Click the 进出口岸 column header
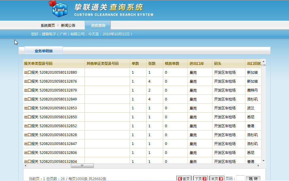289x181 pixels. (x=196, y=64)
